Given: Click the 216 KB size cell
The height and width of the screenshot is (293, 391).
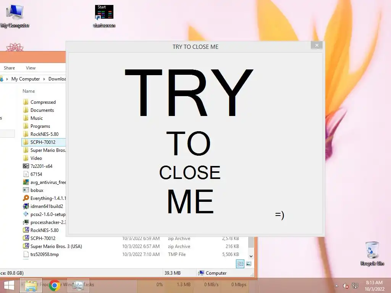Looking at the screenshot, I should point(232,246).
